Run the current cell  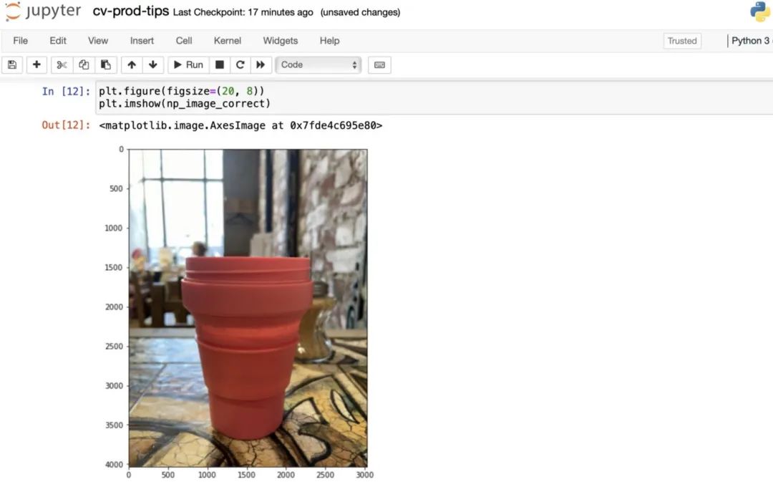pos(188,64)
